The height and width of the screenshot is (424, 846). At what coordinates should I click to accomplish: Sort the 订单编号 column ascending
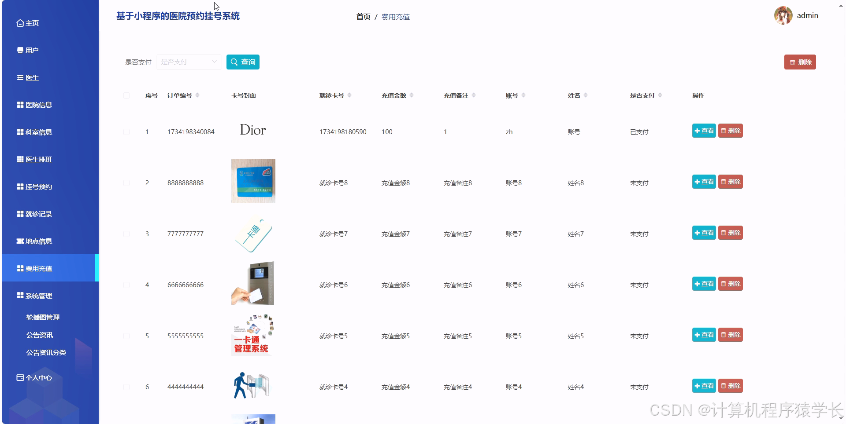pyautogui.click(x=198, y=93)
